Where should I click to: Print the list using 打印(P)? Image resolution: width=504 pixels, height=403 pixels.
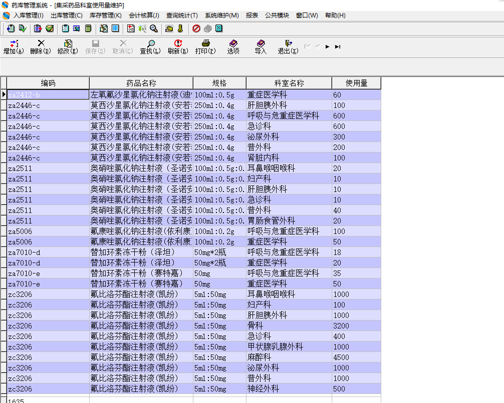[x=205, y=47]
